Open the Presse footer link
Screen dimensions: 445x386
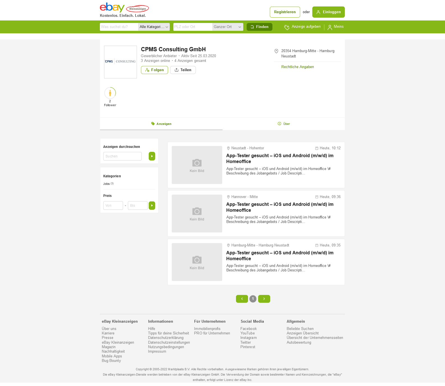pyautogui.click(x=107, y=338)
